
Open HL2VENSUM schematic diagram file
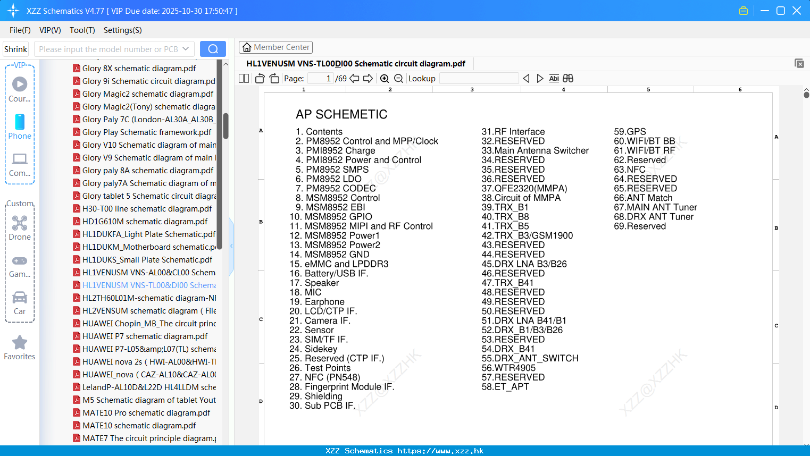144,311
